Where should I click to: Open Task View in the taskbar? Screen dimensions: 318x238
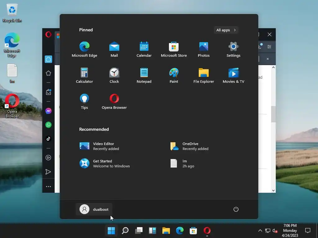click(139, 231)
